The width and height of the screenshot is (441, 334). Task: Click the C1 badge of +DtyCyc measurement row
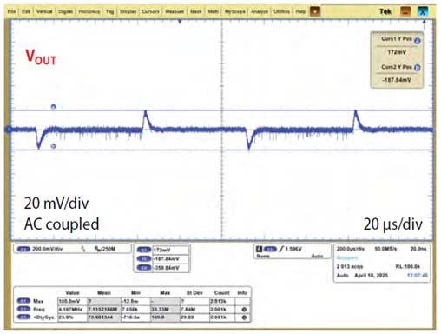(x=23, y=317)
